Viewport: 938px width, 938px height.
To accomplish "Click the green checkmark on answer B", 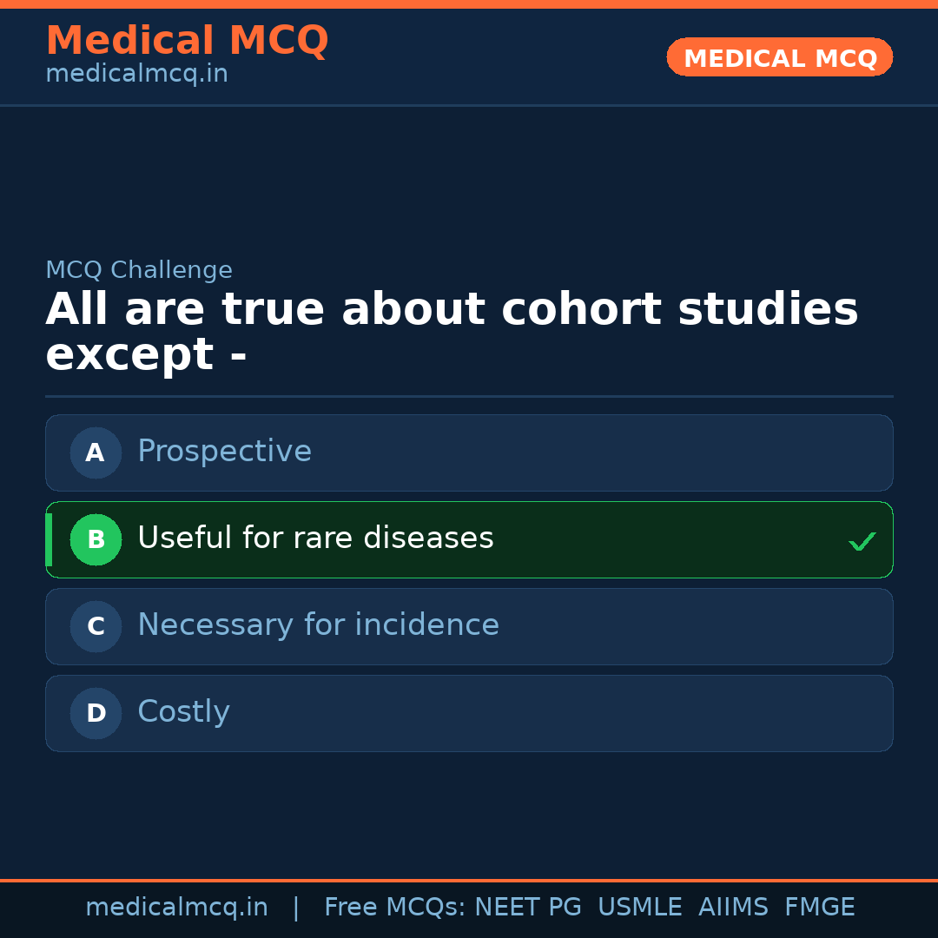I will tap(862, 540).
